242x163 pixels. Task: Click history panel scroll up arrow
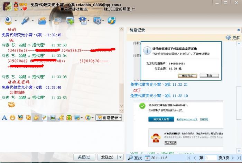point(239,44)
